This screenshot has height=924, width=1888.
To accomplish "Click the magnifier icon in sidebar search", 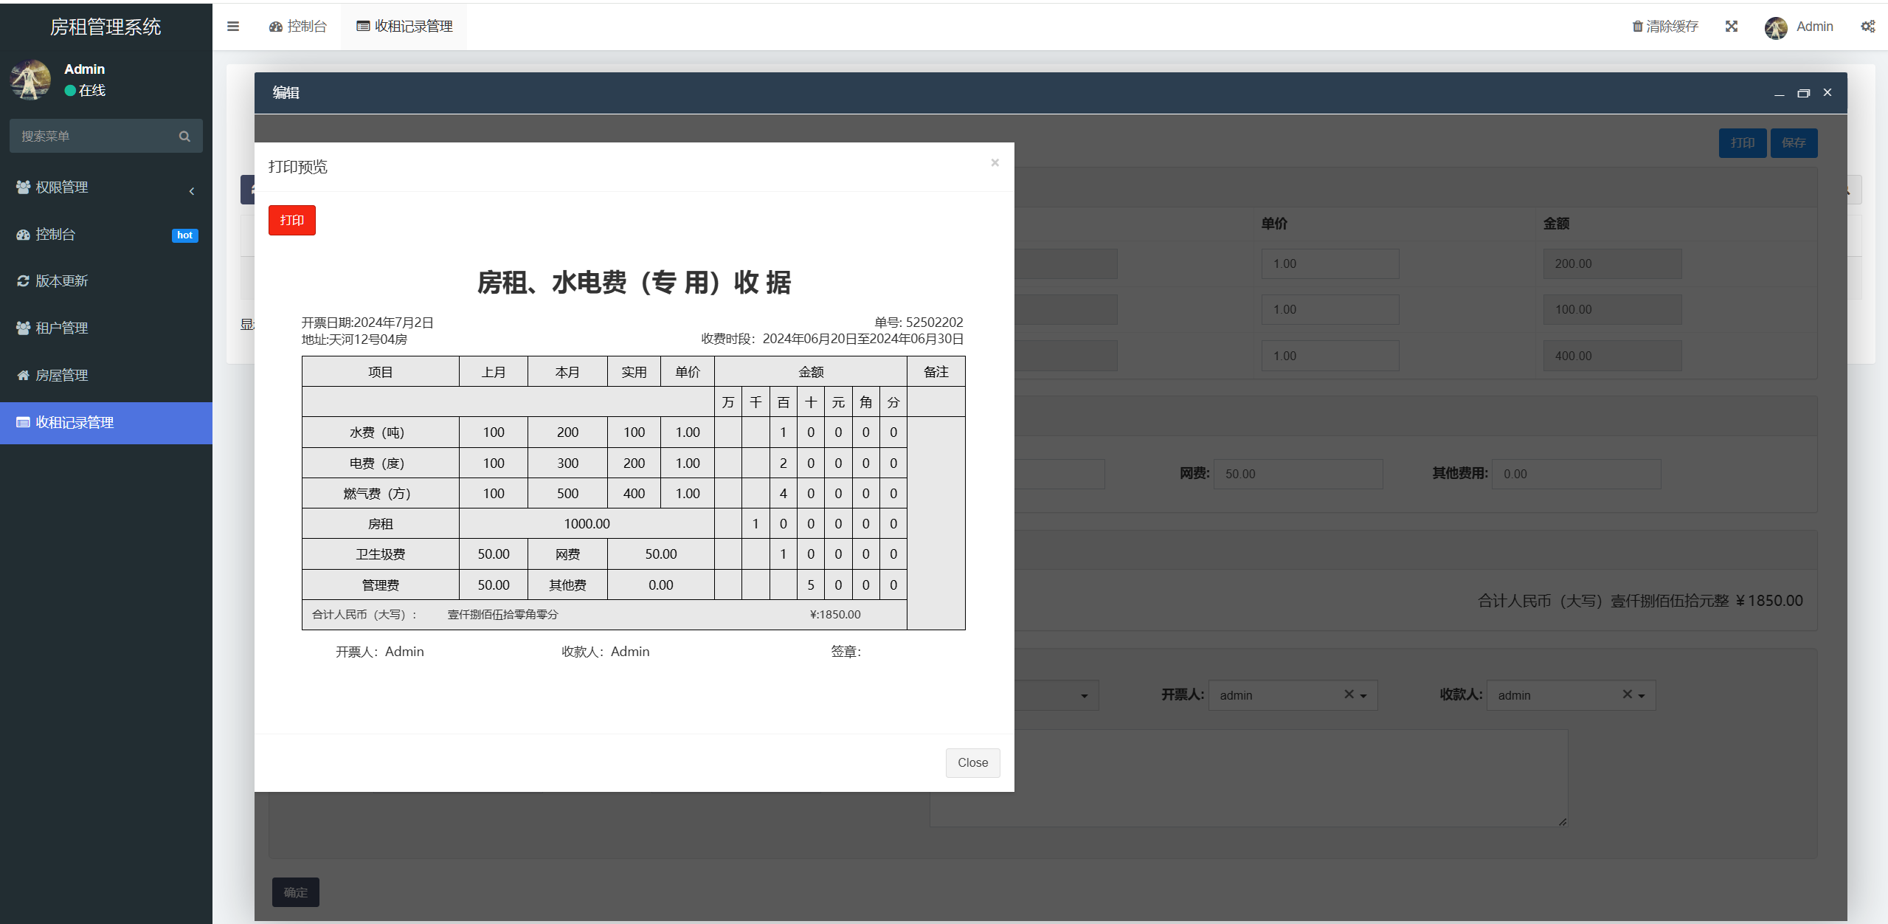I will pyautogui.click(x=184, y=136).
